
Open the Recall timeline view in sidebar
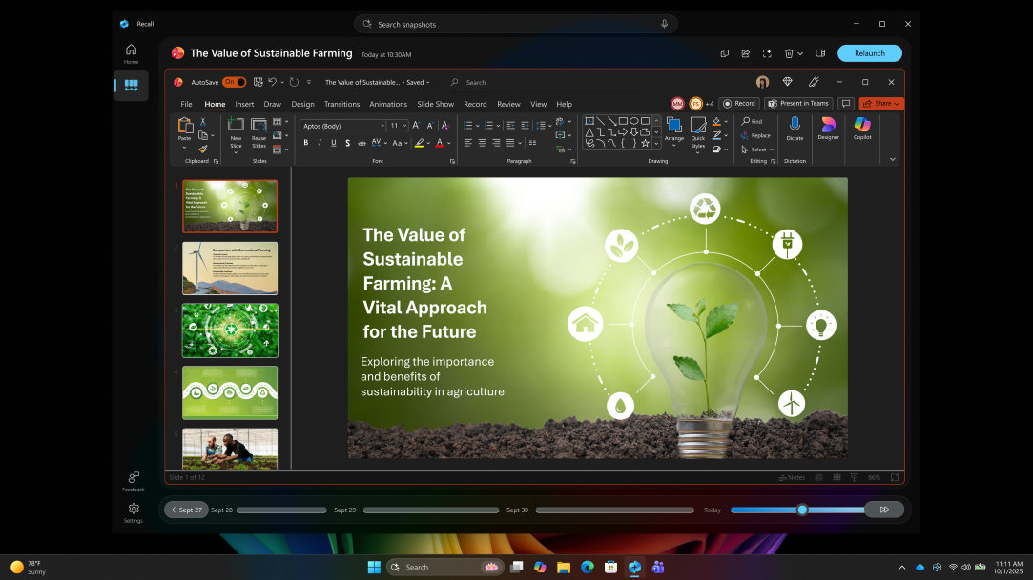[131, 85]
